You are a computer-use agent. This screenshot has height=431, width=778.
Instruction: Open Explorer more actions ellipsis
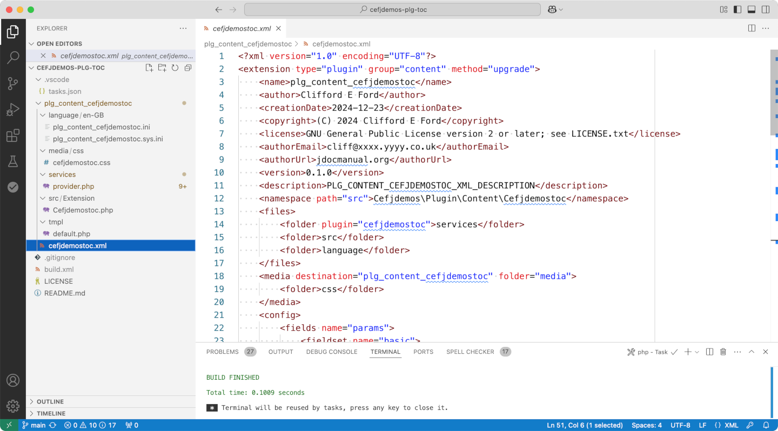pos(183,28)
